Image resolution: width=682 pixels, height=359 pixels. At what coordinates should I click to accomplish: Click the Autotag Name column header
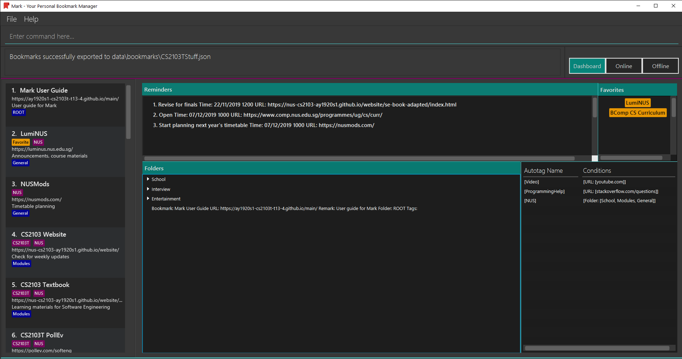point(543,171)
